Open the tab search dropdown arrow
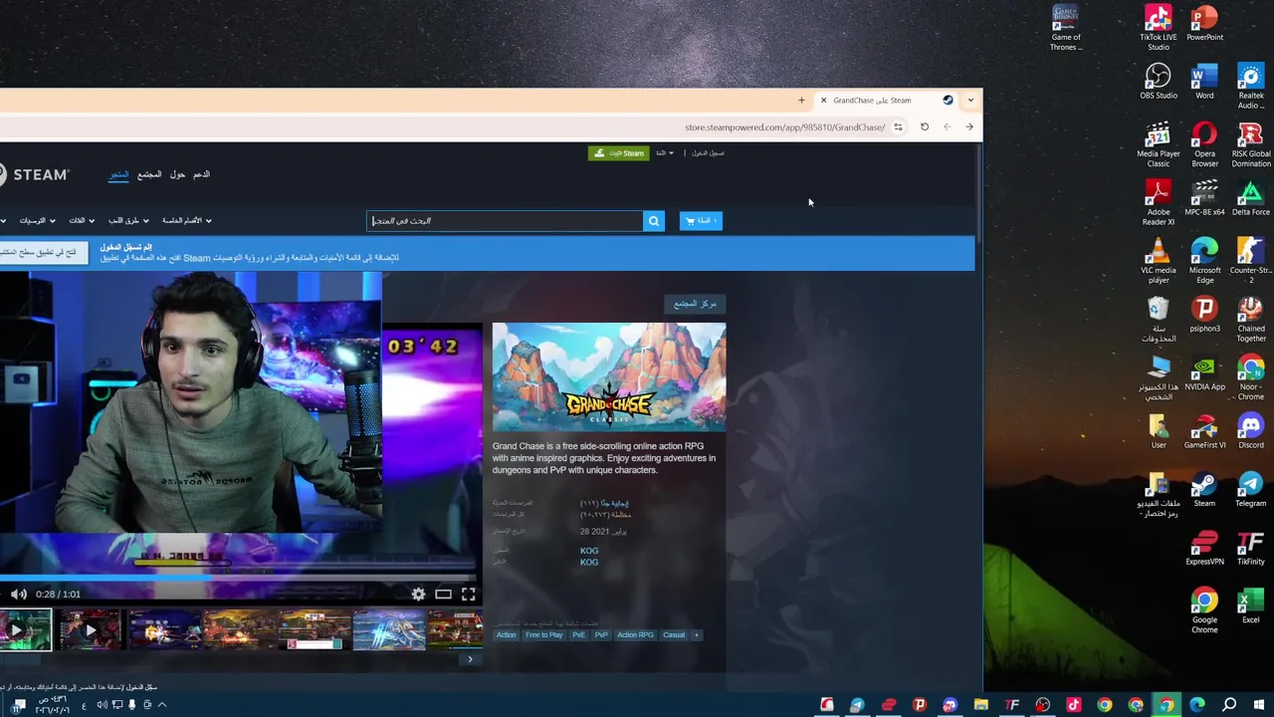1274x717 pixels. pos(970,101)
